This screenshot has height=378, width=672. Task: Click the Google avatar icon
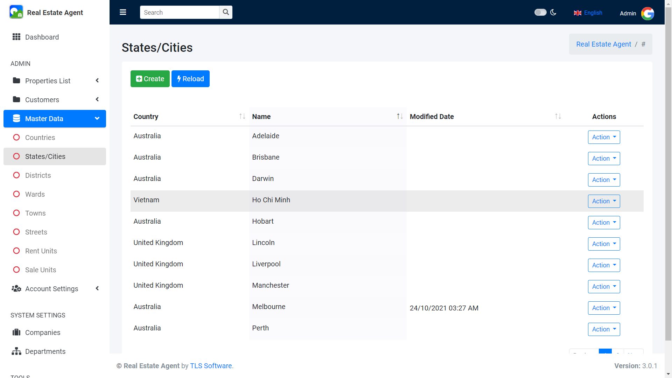click(647, 13)
